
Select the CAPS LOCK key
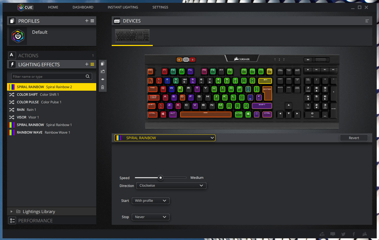pos(154,98)
